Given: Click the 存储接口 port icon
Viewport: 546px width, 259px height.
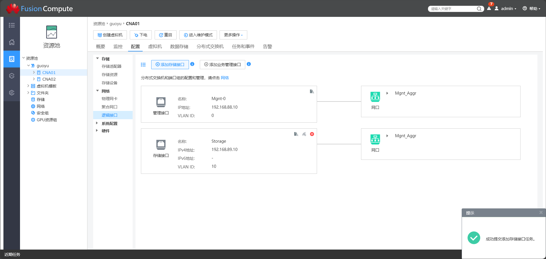Looking at the screenshot, I should coord(161,145).
